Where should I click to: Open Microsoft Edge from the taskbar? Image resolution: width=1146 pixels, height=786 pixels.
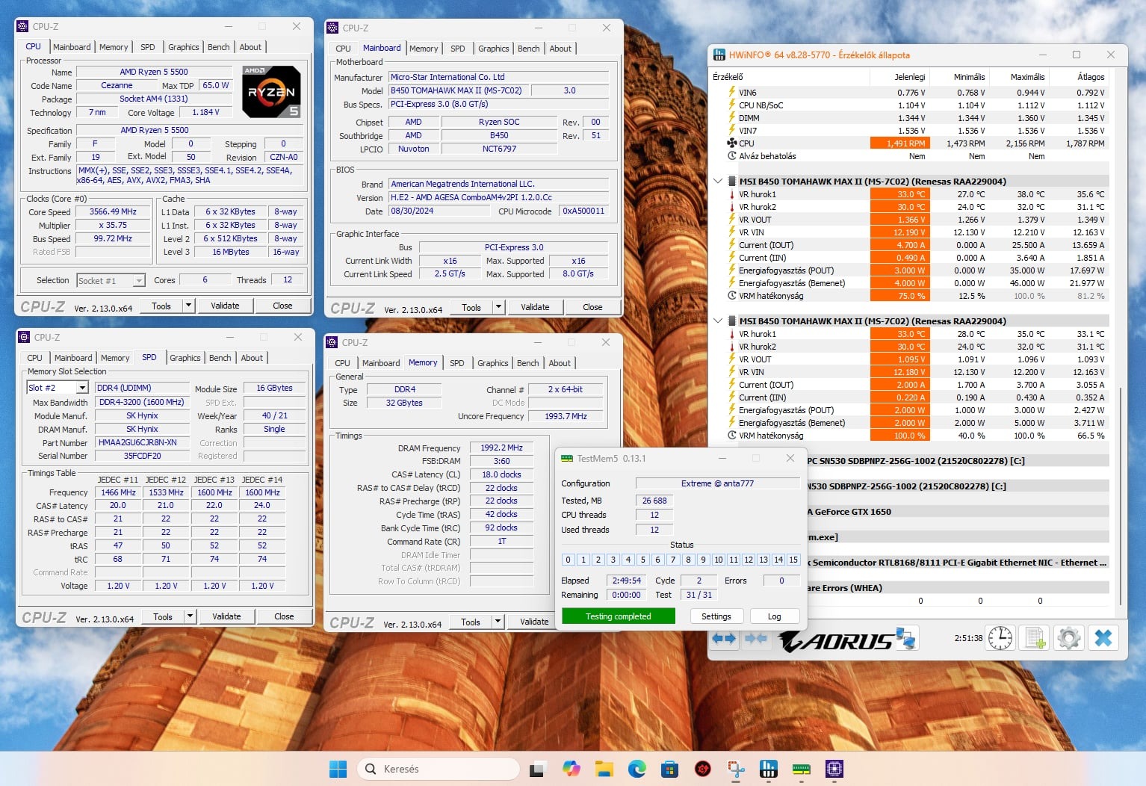[637, 769]
